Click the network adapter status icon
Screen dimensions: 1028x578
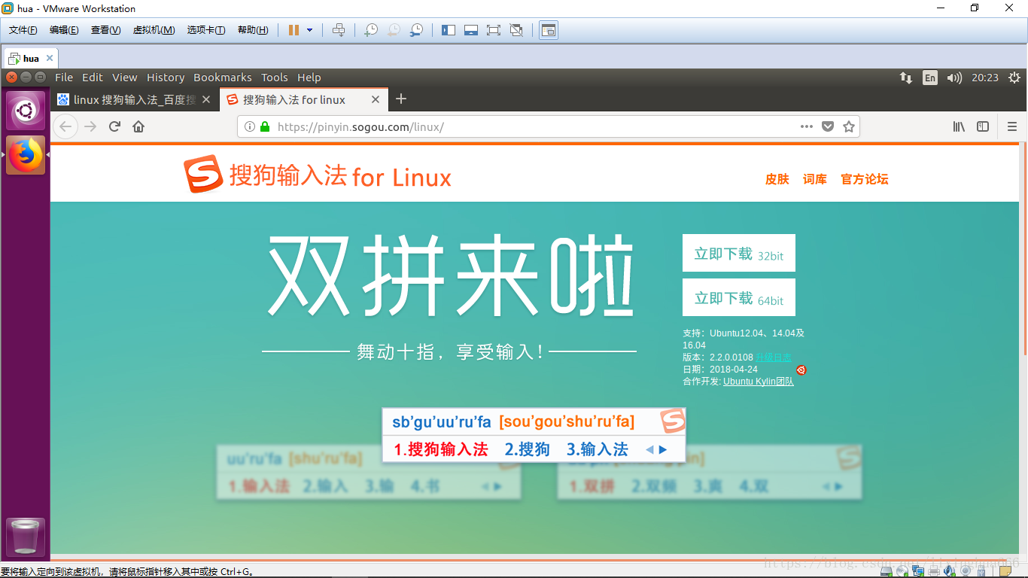(x=918, y=570)
